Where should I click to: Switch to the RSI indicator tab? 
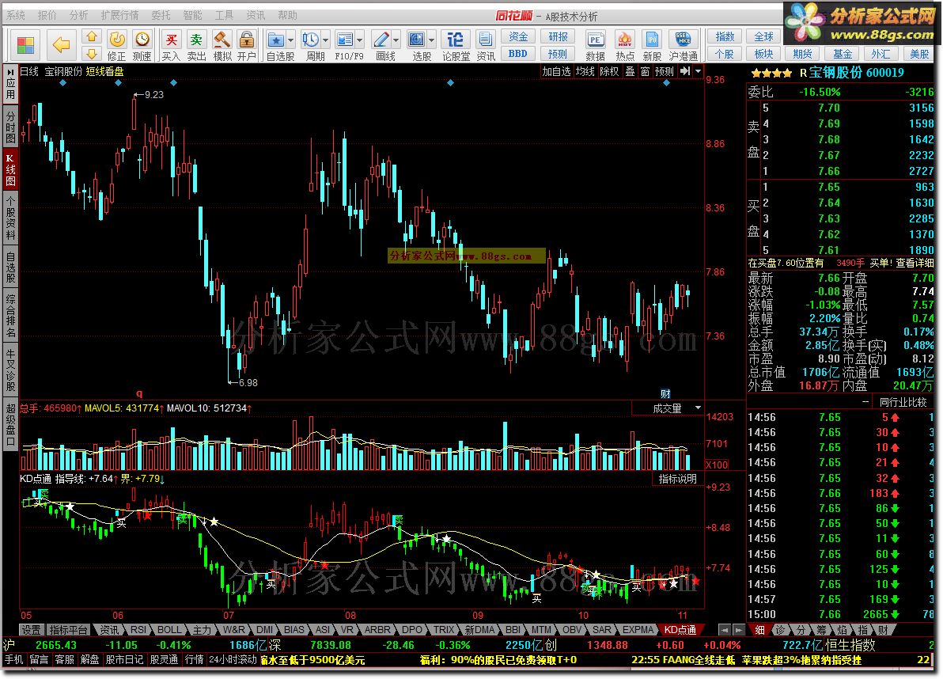(138, 630)
